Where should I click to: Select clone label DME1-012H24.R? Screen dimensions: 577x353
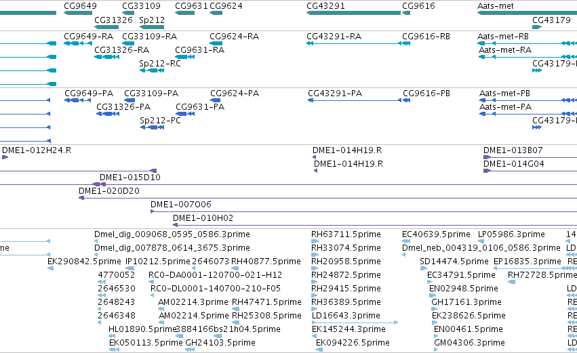(x=37, y=150)
